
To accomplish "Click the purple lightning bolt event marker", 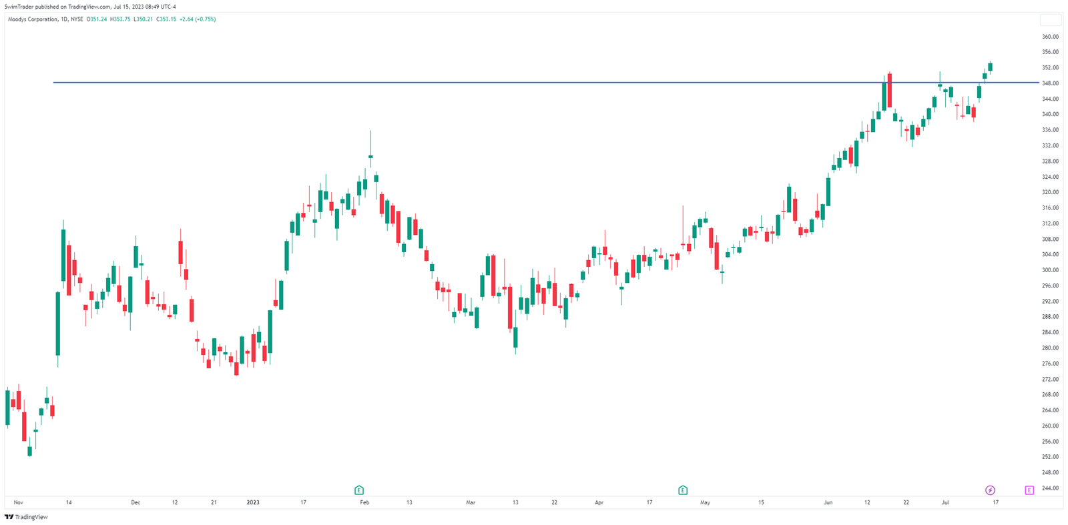I will (x=990, y=490).
